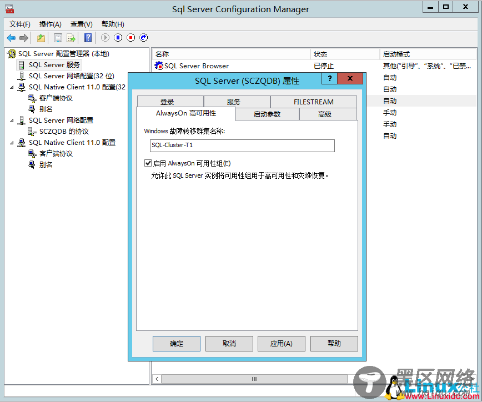Click the 取消 button
Viewport: 482px width, 402px height.
(229, 343)
